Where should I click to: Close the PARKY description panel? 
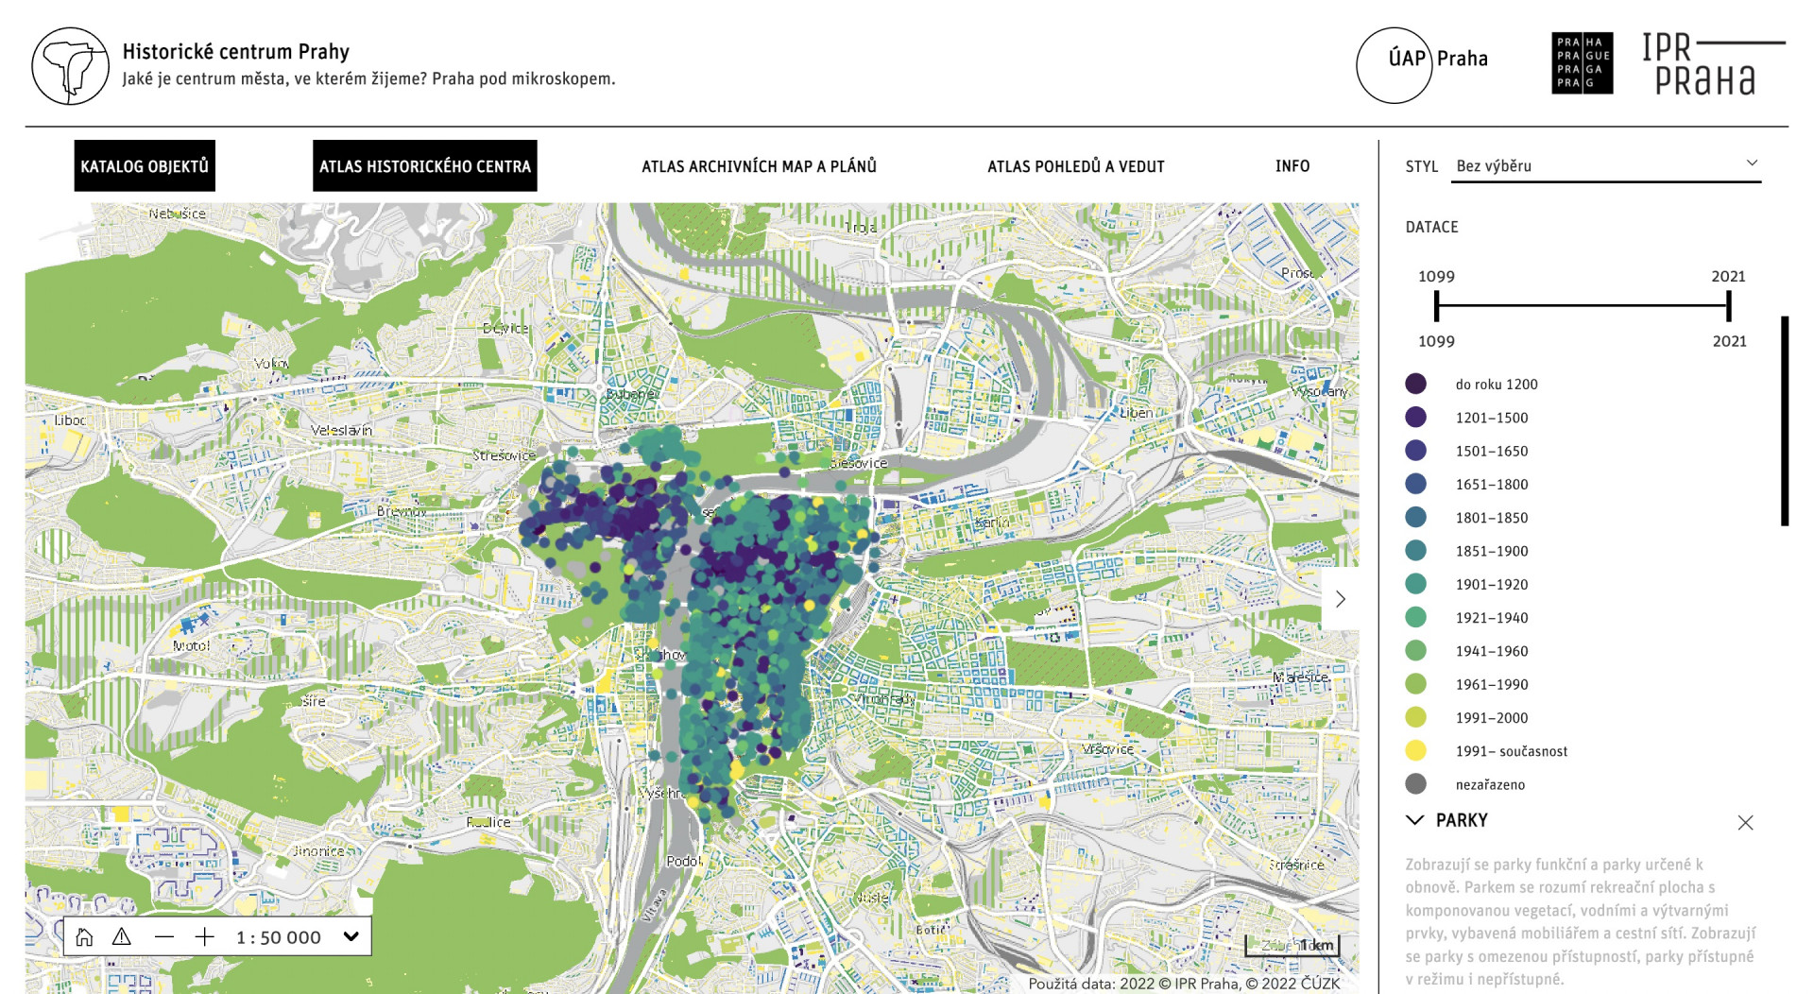[x=1745, y=822]
